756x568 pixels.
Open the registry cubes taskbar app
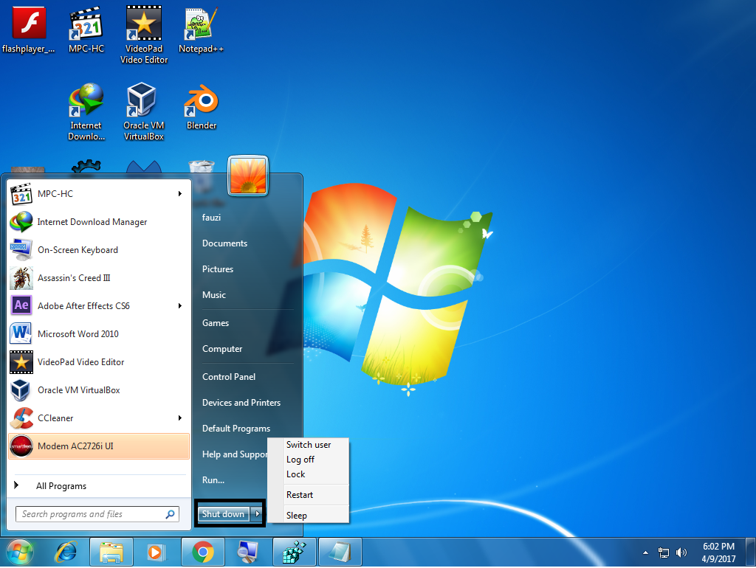click(x=294, y=552)
